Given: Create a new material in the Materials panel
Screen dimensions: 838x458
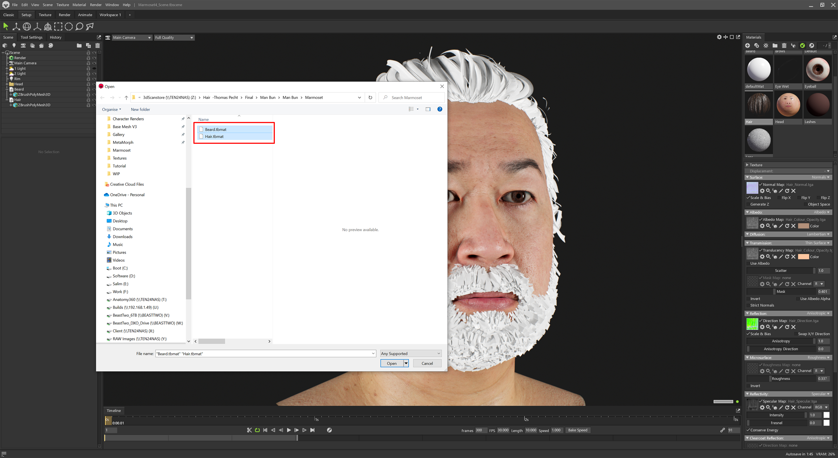Looking at the screenshot, I should point(747,46).
